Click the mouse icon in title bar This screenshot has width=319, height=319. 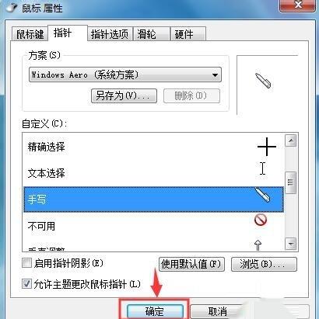(x=12, y=8)
